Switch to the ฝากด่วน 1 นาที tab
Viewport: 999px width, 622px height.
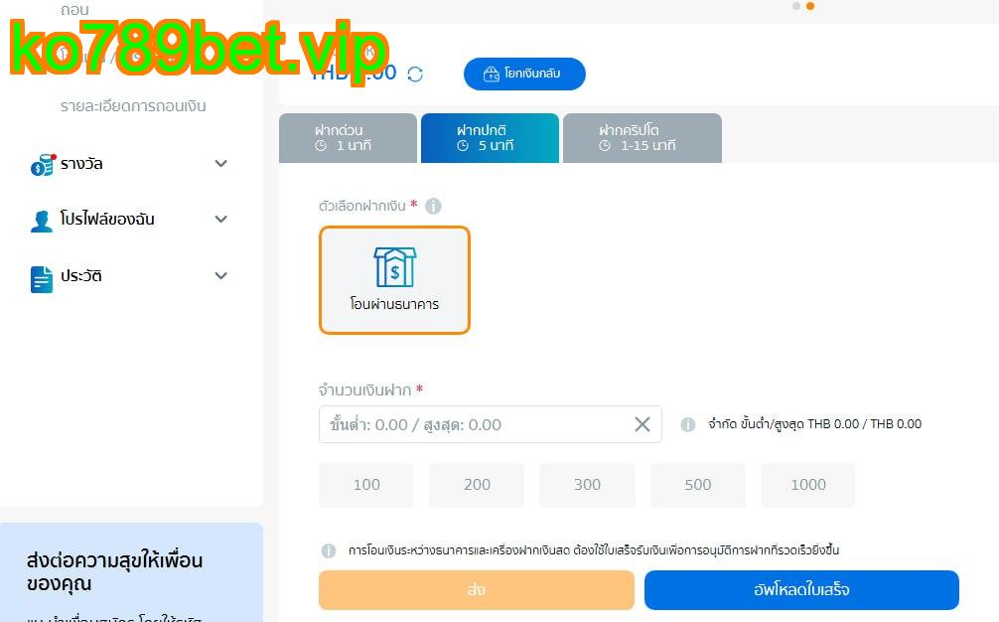pyautogui.click(x=348, y=138)
